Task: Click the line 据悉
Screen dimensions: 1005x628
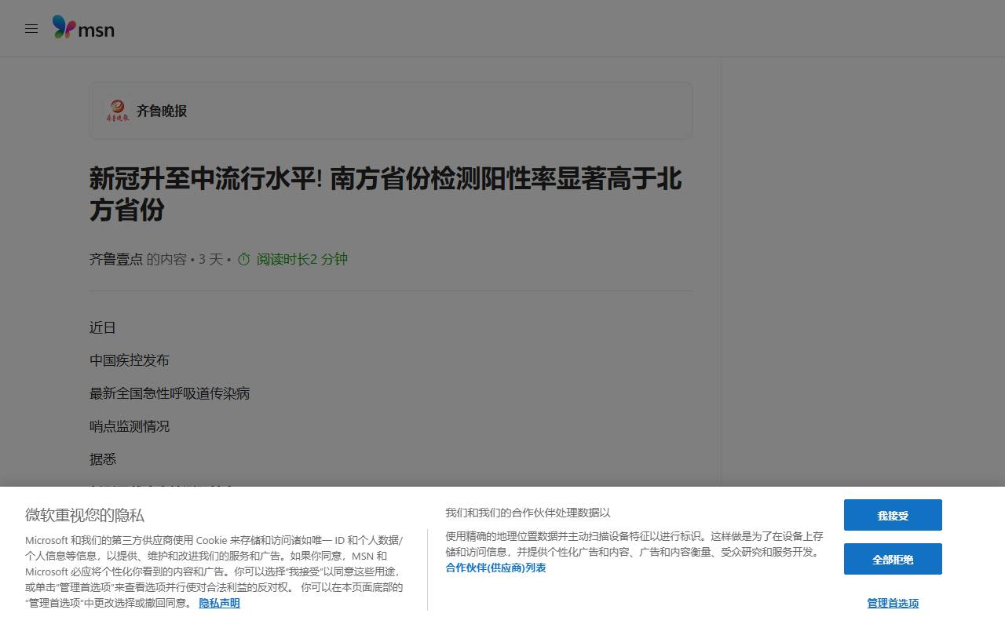Action: click(103, 459)
